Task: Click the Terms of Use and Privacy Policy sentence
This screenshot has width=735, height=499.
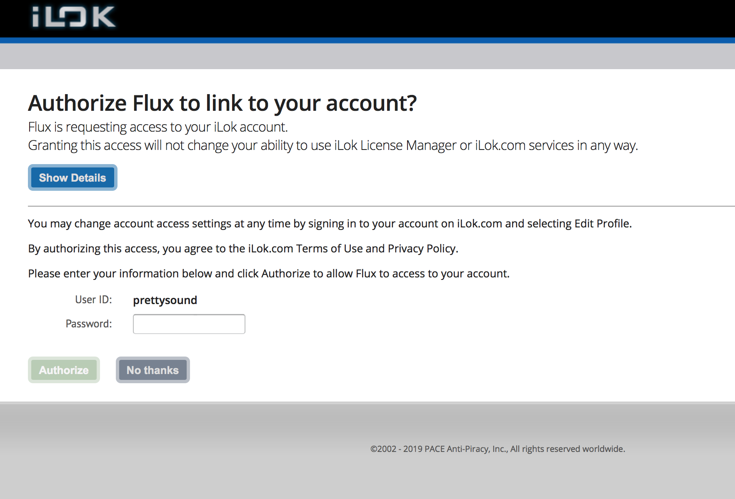Action: (243, 249)
